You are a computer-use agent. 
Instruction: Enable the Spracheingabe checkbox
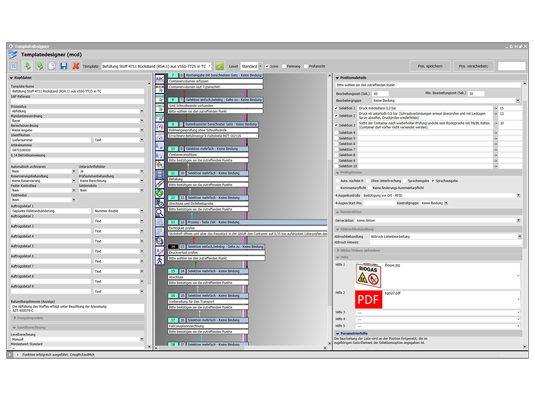[405, 180]
